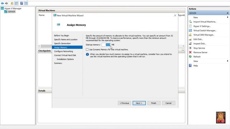The height and width of the screenshot is (129, 230).
Task: Cancel the New Virtual Machine Wizard
Action: pyautogui.click(x=169, y=103)
